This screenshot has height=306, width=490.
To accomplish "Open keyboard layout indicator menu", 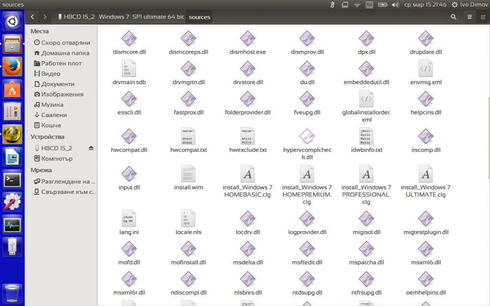I will [369, 4].
